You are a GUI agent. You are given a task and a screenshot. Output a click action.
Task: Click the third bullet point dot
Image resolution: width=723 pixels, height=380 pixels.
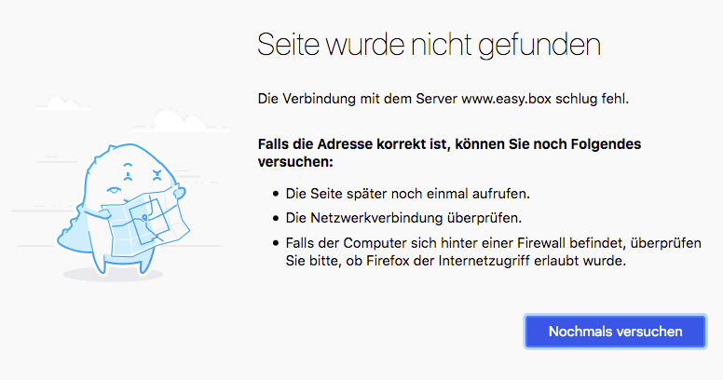coord(276,242)
